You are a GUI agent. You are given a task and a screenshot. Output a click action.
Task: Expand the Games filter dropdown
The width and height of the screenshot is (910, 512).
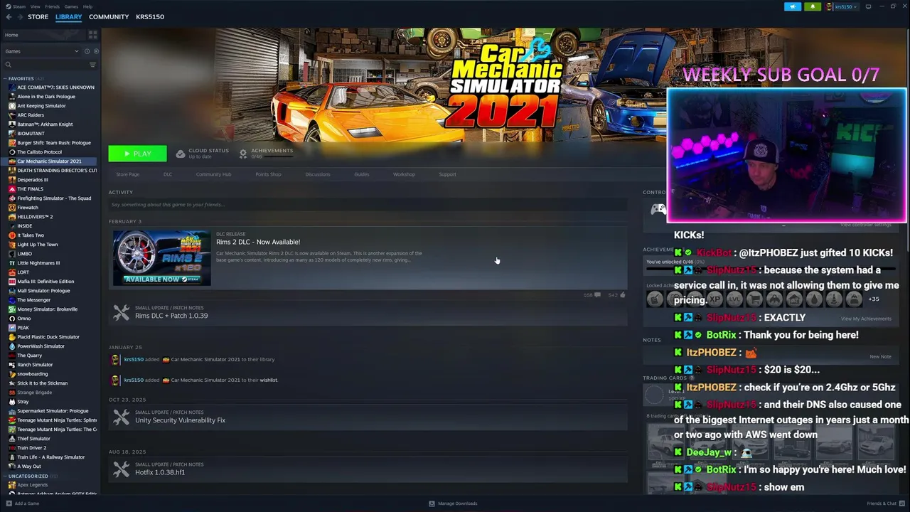click(41, 51)
